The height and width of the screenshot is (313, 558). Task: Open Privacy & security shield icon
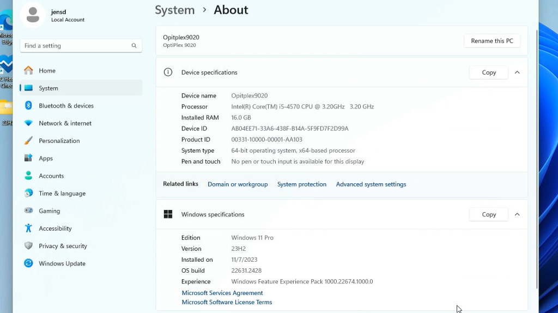(28, 246)
